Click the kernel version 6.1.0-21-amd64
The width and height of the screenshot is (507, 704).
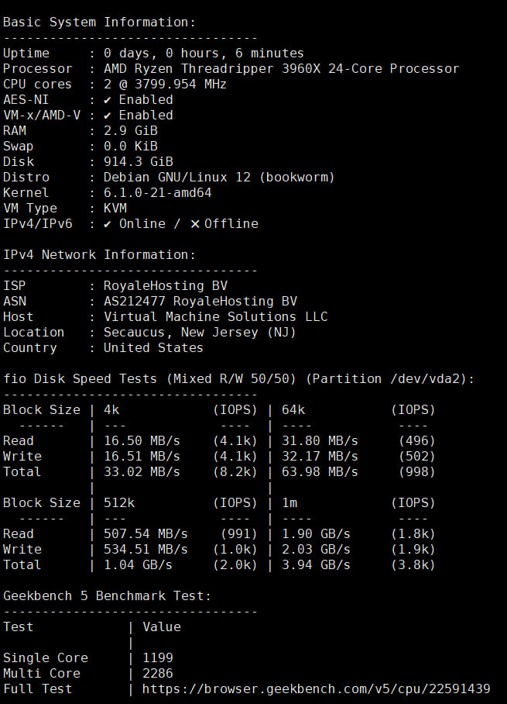click(x=157, y=192)
